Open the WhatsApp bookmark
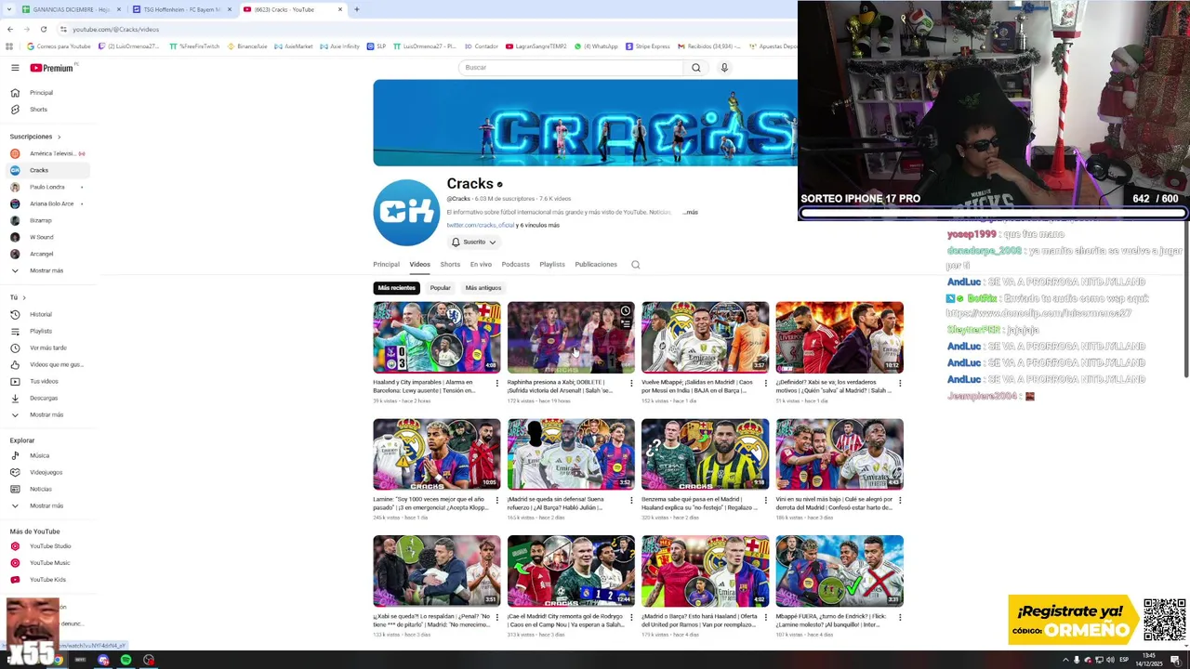The width and height of the screenshot is (1190, 669). [x=596, y=46]
